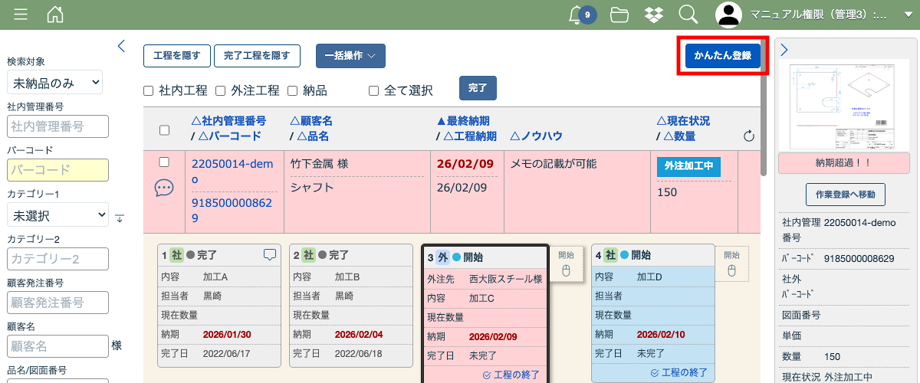Viewport: 920px width, 383px height.
Task: Open the folder icon in header
Action: coord(619,15)
